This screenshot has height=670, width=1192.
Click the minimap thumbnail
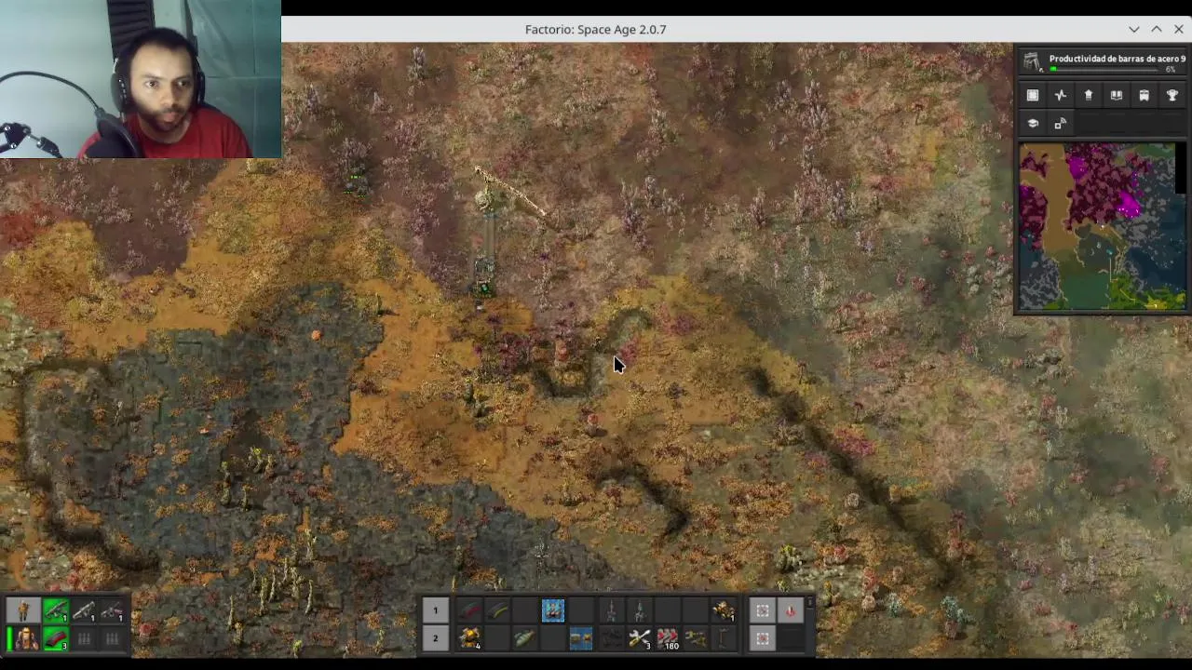click(x=1102, y=226)
